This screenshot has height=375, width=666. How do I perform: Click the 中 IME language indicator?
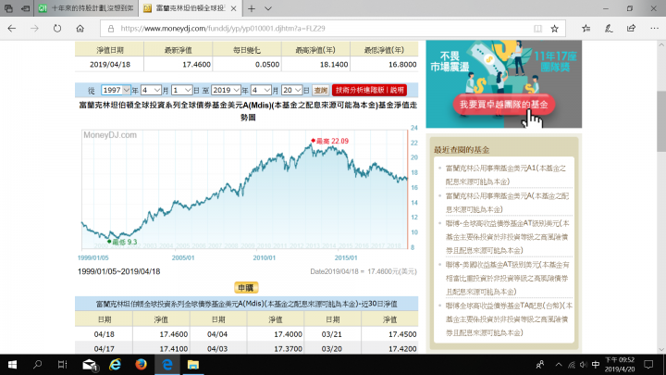596,365
